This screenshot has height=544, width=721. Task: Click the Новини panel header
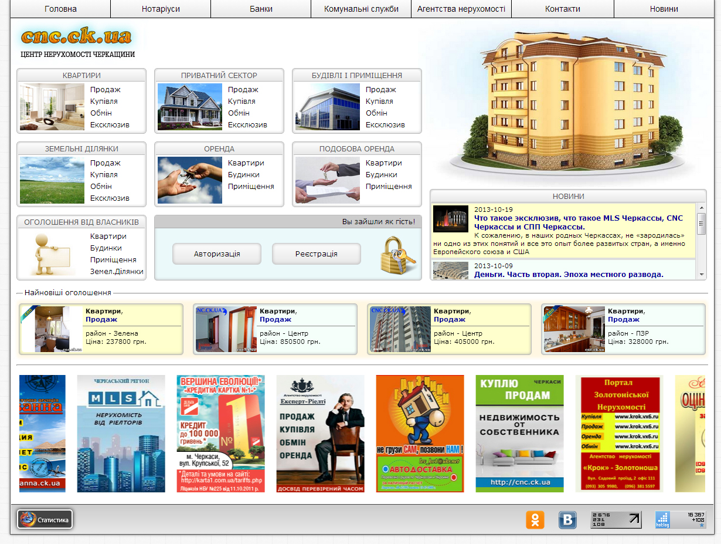568,196
